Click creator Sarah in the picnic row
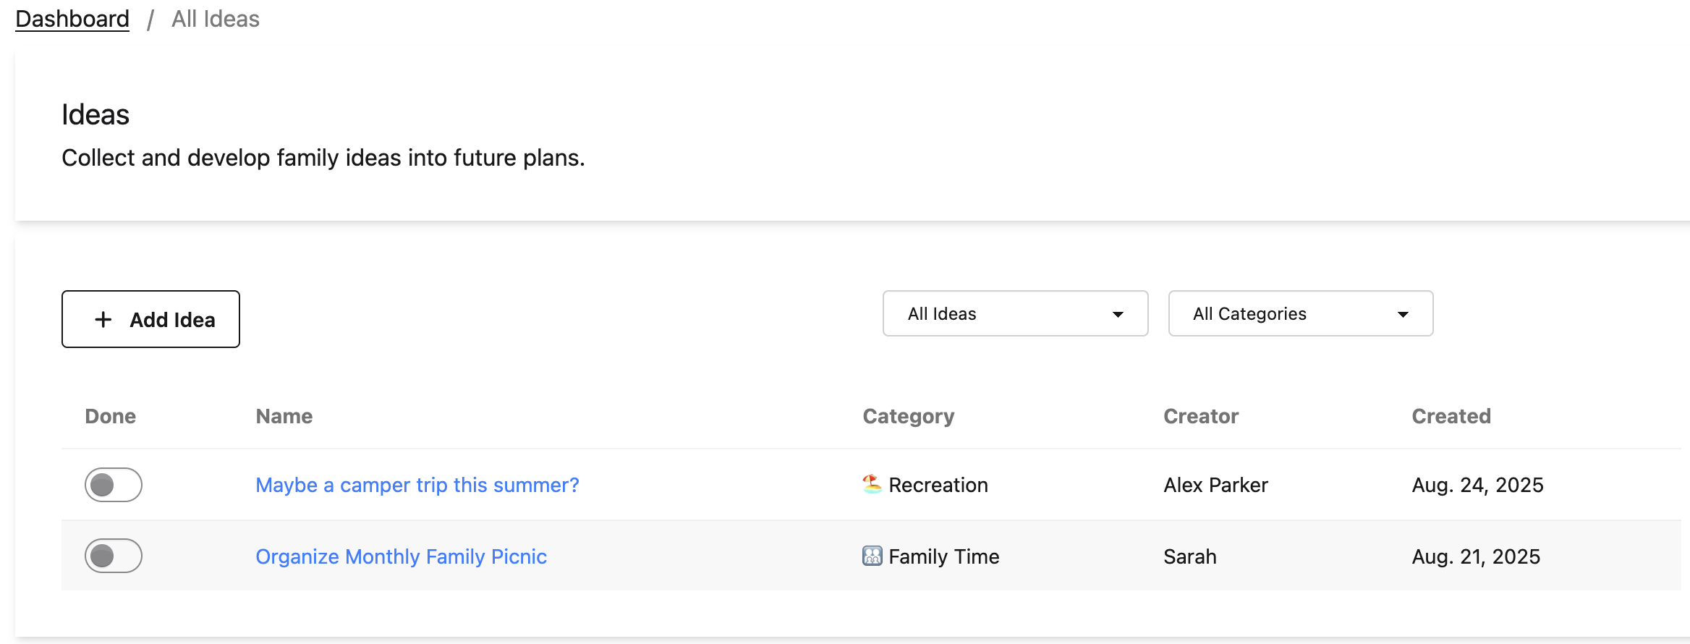This screenshot has height=644, width=1690. pos(1189,556)
